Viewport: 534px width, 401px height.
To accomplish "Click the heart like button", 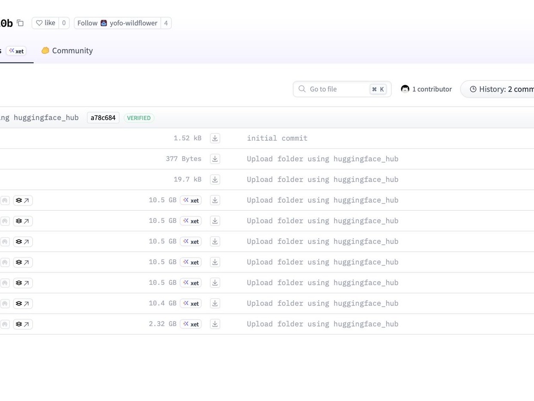I will (x=46, y=23).
